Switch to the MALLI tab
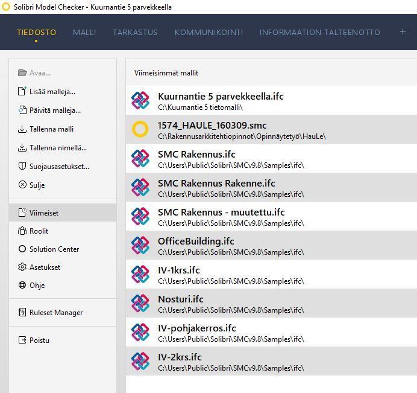The width and height of the screenshot is (417, 393). coord(84,33)
